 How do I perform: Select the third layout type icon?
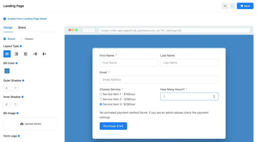pyautogui.click(x=26, y=54)
